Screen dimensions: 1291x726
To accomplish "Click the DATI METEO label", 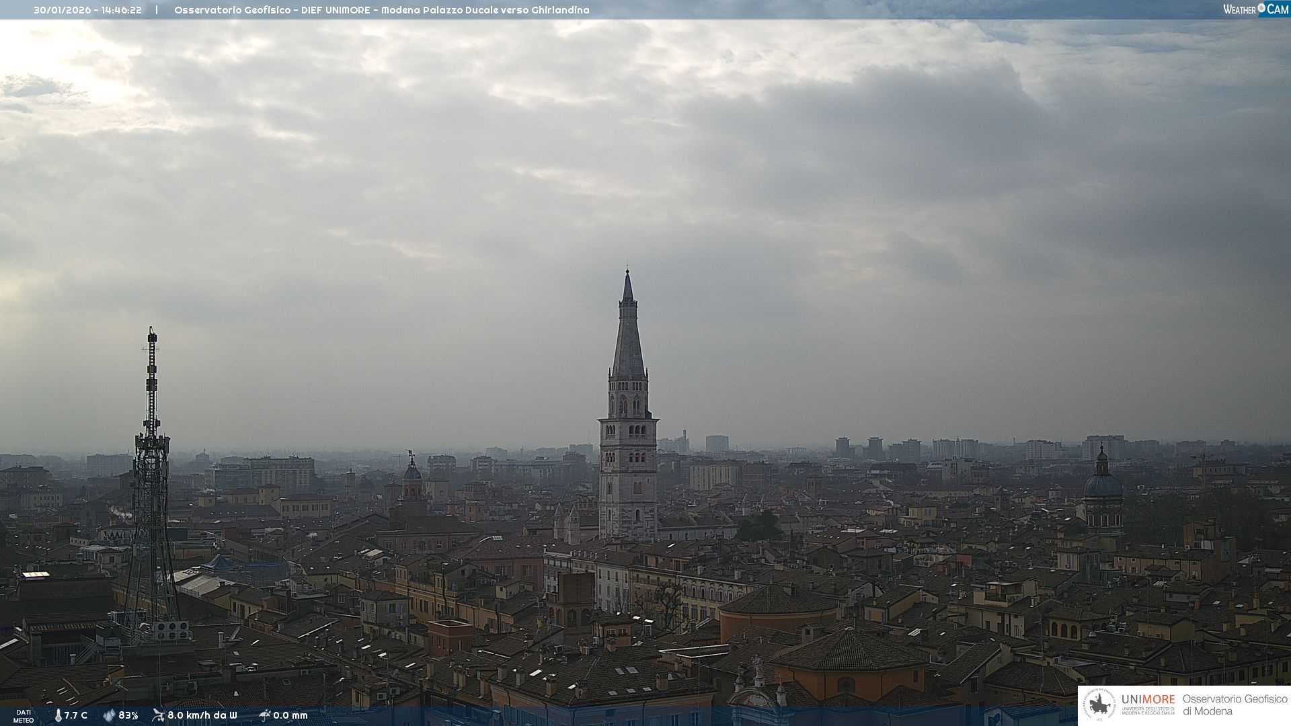I will click(24, 716).
